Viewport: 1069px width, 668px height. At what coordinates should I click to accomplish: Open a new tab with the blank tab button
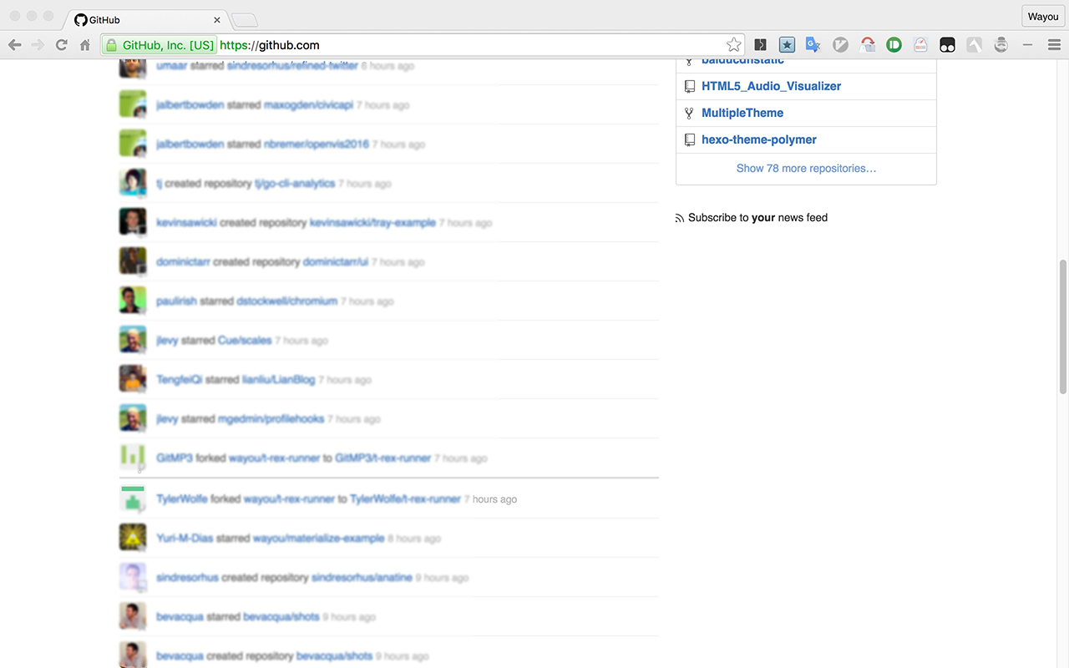click(x=245, y=20)
